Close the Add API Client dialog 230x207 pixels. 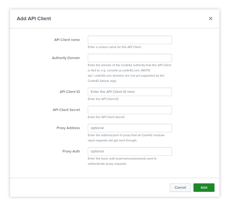tap(211, 18)
